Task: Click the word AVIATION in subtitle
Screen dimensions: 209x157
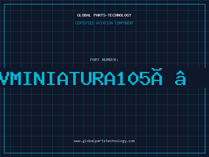Action: (104, 23)
